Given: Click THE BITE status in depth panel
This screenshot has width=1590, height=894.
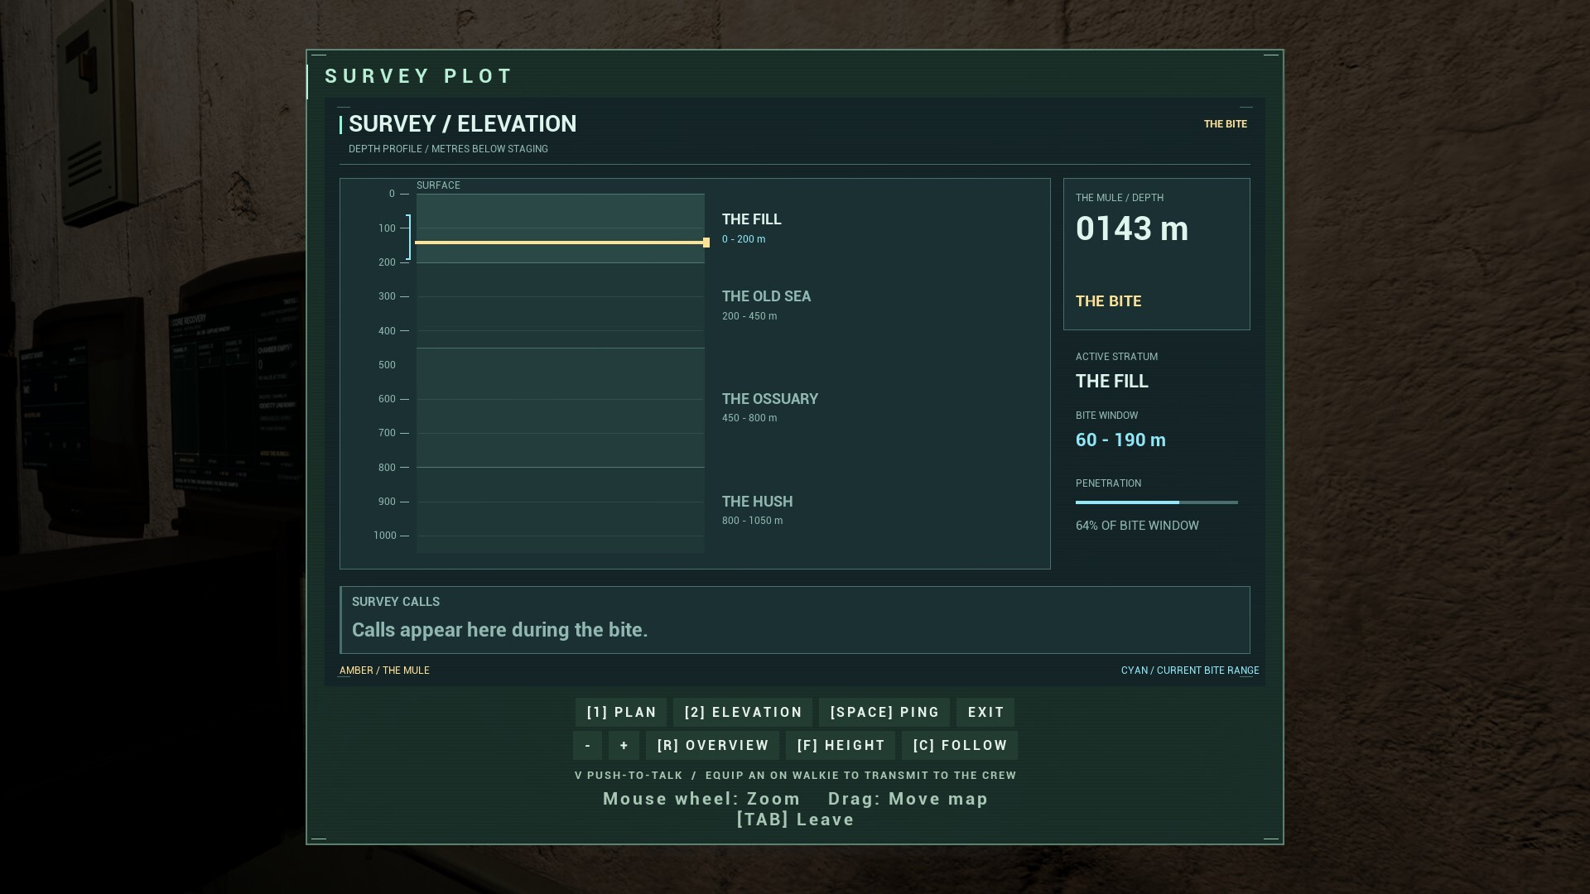Looking at the screenshot, I should tap(1108, 301).
